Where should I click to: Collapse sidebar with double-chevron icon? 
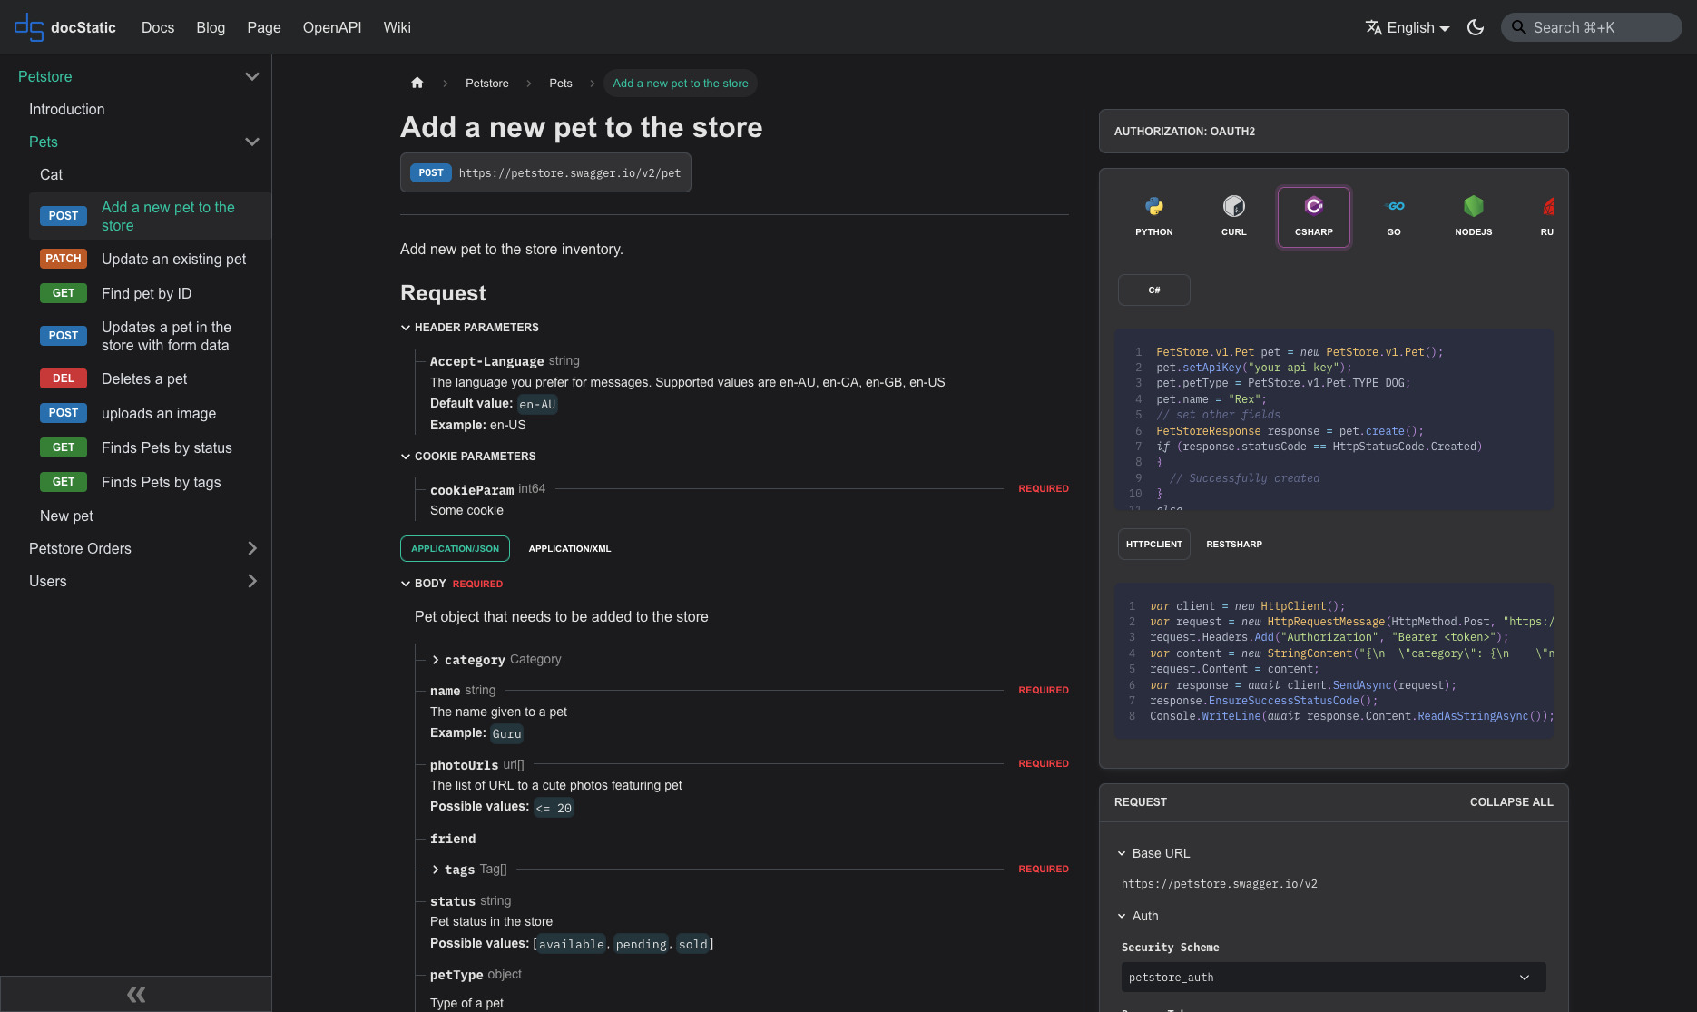(x=136, y=994)
